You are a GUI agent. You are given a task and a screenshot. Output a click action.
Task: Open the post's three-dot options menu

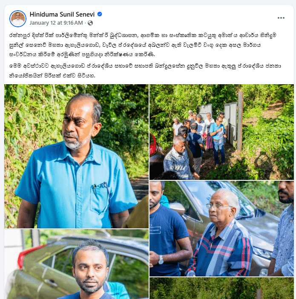281,18
